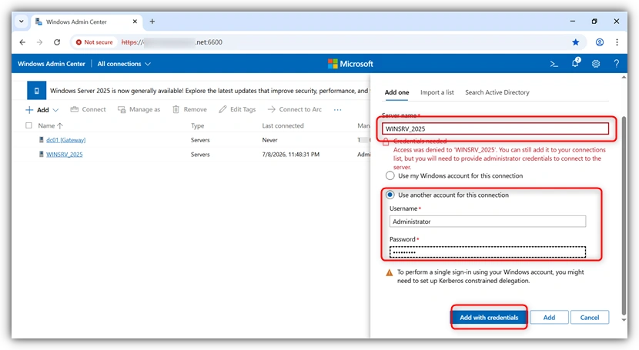
Task: Click the Password input field
Action: pos(487,252)
